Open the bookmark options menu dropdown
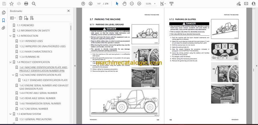The image size is (258, 125). pos(13,18)
